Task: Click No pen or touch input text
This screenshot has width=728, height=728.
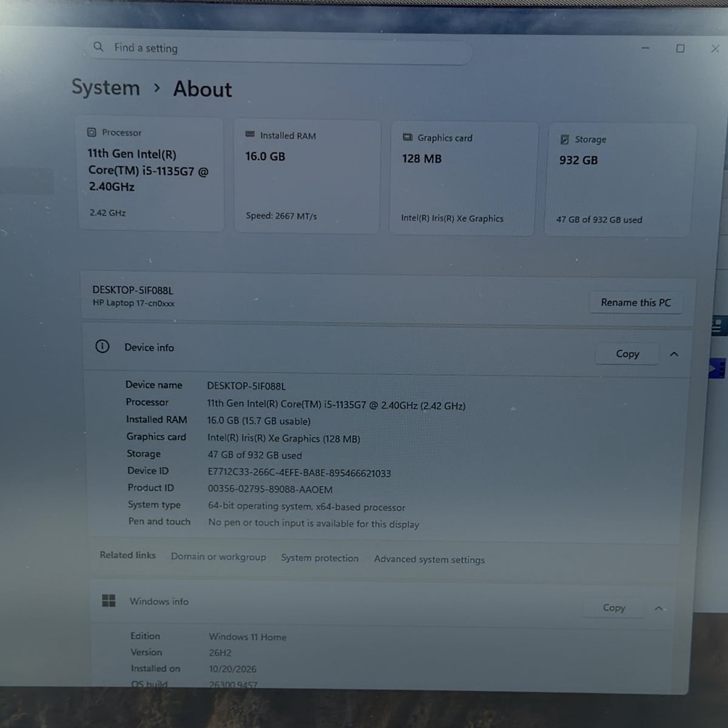Action: pyautogui.click(x=314, y=524)
